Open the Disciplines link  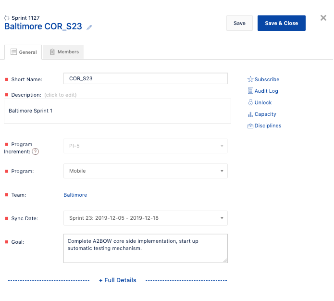(x=268, y=125)
